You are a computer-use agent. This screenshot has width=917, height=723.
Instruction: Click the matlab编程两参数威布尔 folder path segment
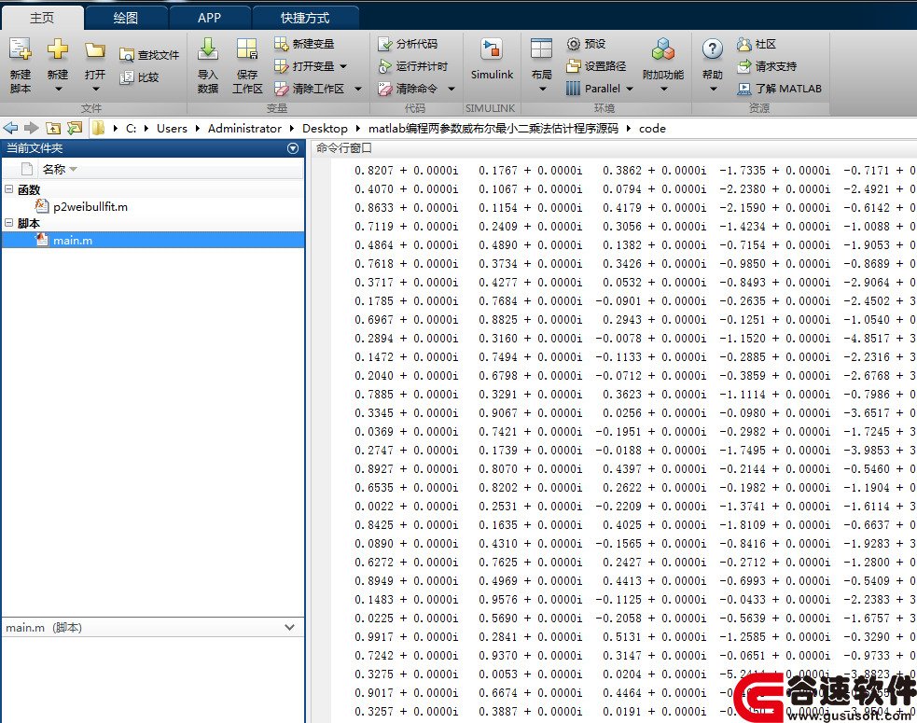point(493,128)
